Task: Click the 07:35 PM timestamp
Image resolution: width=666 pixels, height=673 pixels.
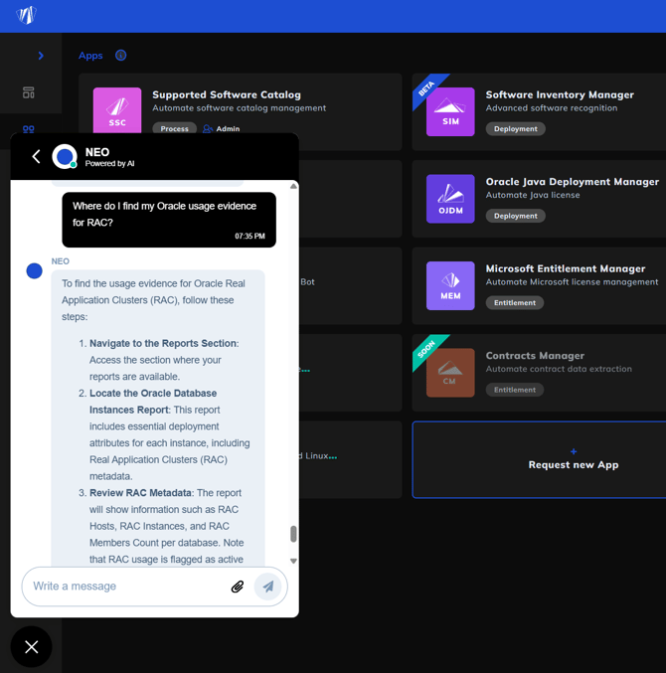Action: coord(250,236)
